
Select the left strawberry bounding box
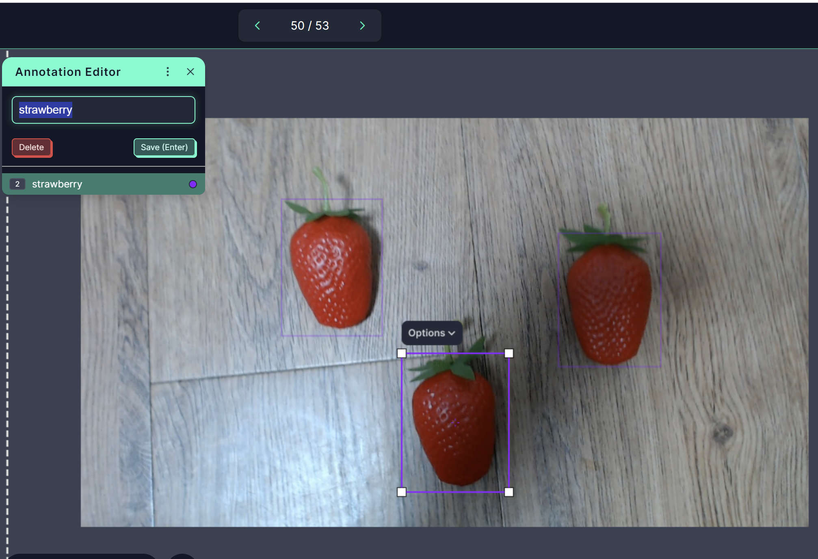(x=332, y=268)
